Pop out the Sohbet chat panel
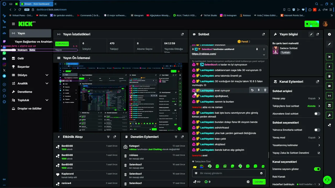This screenshot has height=188, width=335. [264, 34]
